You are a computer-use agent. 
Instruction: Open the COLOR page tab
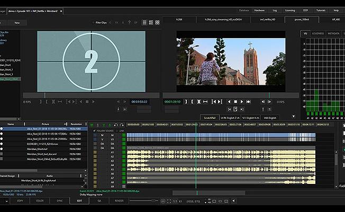[40, 201]
